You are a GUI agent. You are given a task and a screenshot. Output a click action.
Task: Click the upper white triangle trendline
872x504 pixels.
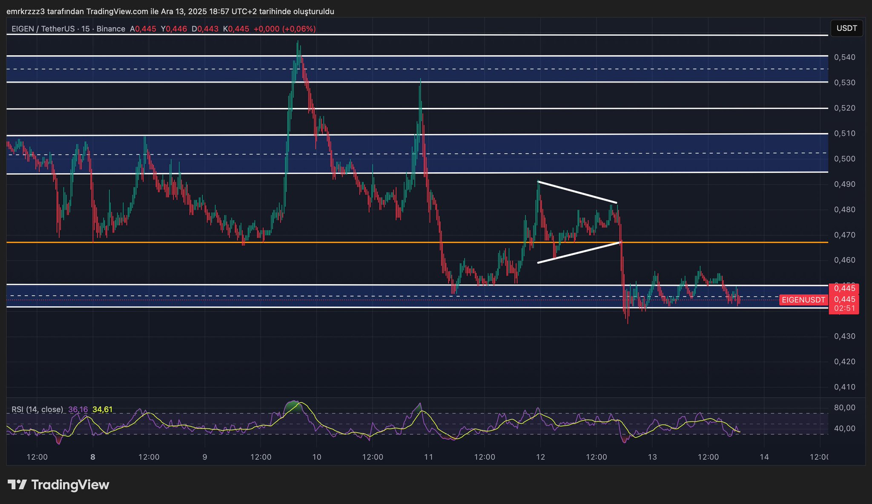click(577, 192)
